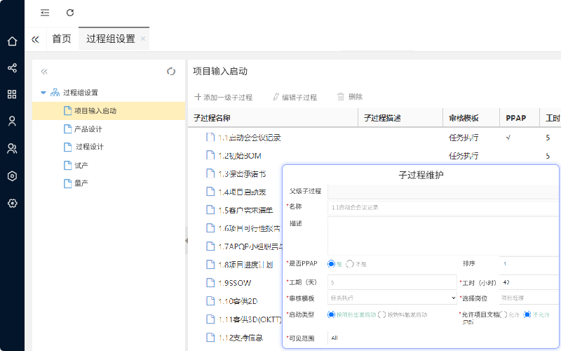Collapse the 过程组设置 tree node
Image resolution: width=561 pixels, height=351 pixels.
coord(43,93)
